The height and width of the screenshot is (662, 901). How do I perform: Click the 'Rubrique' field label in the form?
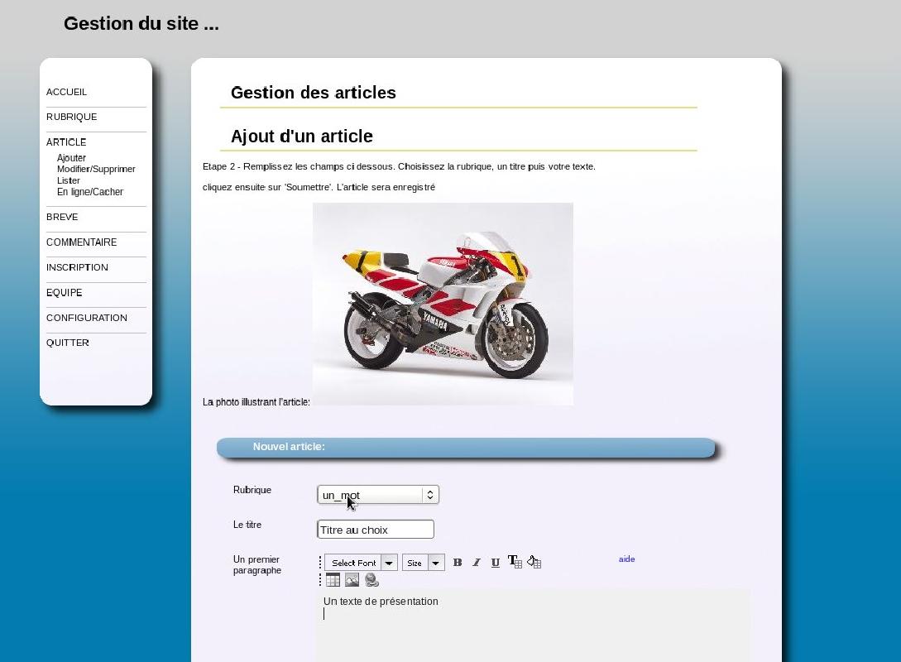click(252, 490)
